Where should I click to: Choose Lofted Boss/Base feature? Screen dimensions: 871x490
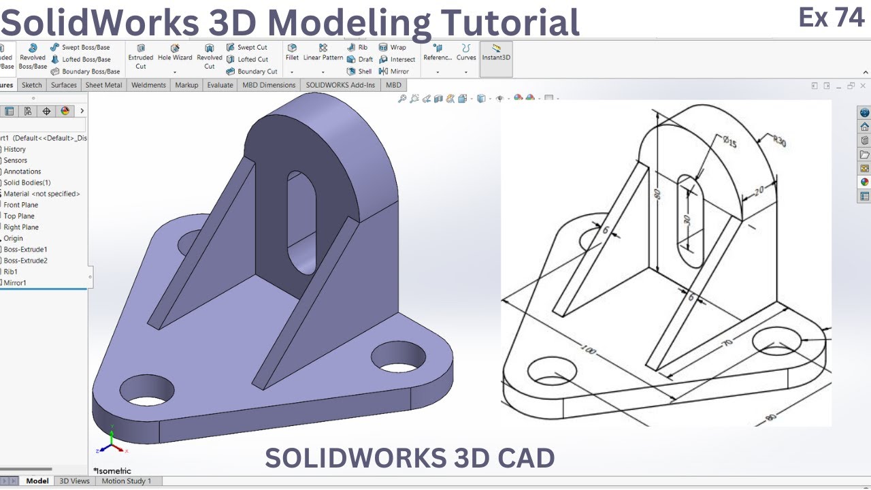pyautogui.click(x=80, y=59)
